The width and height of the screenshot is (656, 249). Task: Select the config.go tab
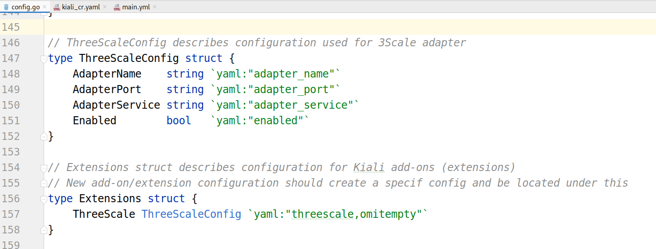coord(25,7)
